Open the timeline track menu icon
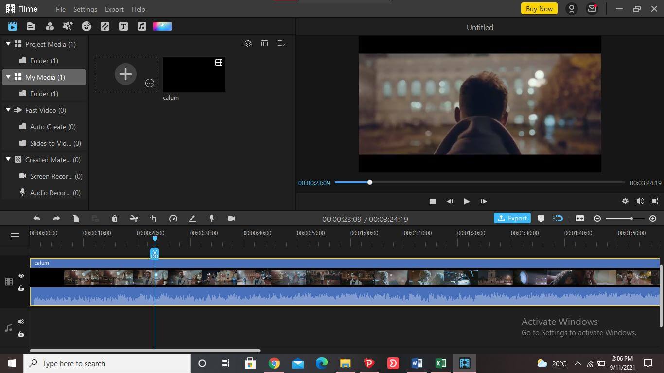This screenshot has width=664, height=373. [x=15, y=236]
